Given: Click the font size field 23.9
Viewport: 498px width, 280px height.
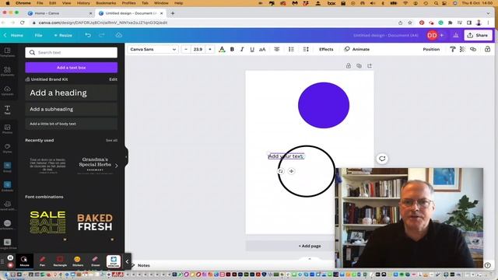Looking at the screenshot, I should 198,49.
